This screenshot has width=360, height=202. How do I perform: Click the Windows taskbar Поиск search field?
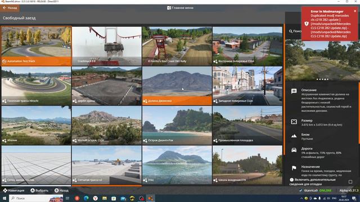[36, 198]
